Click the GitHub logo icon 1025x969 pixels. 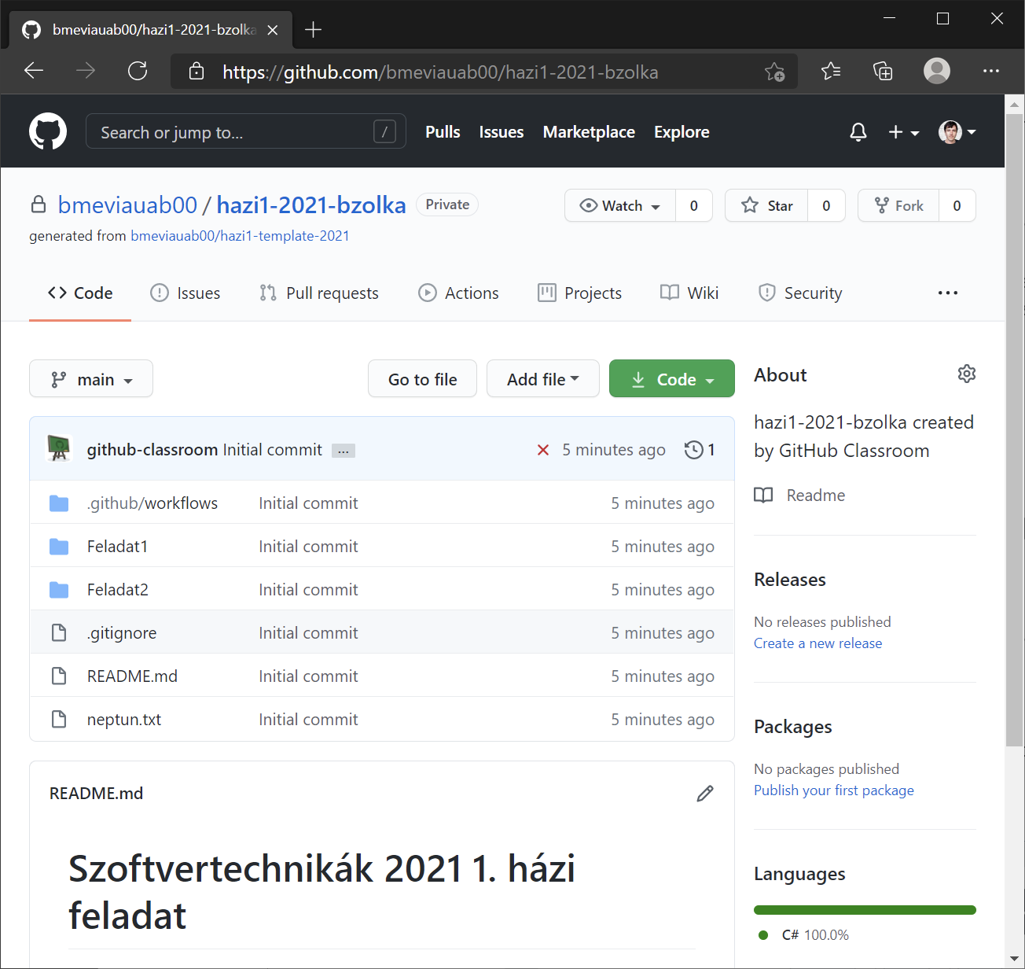[47, 131]
